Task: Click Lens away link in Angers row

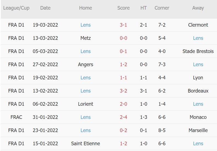Action: 198,65
